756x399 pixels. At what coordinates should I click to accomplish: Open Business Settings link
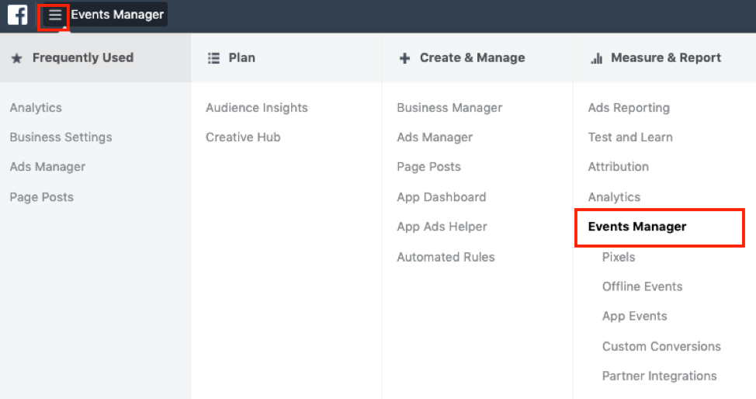pyautogui.click(x=61, y=137)
